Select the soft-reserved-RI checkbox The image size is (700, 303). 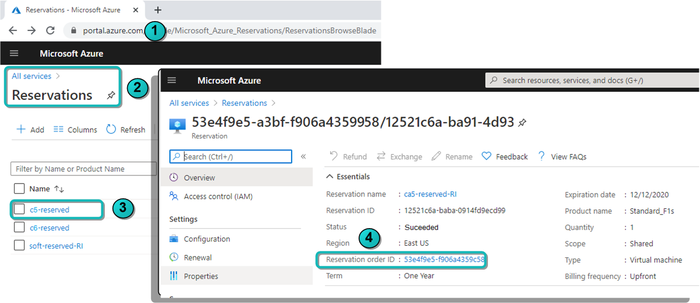tap(19, 246)
